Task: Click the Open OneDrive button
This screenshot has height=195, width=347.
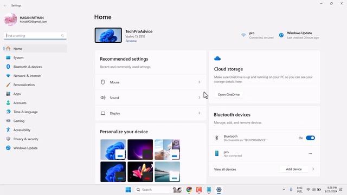Action: tap(229, 95)
